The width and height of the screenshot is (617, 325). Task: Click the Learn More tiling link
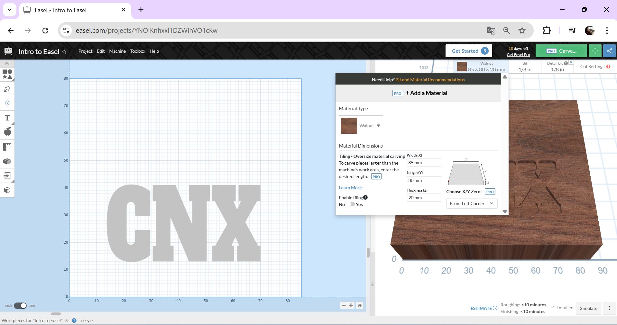[x=350, y=188]
